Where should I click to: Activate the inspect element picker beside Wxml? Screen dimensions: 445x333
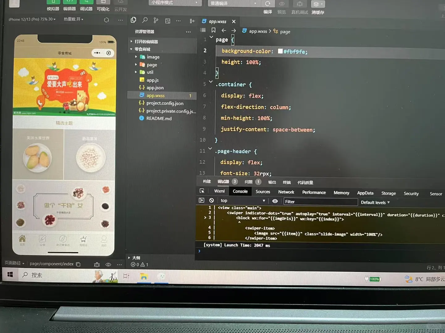(202, 191)
